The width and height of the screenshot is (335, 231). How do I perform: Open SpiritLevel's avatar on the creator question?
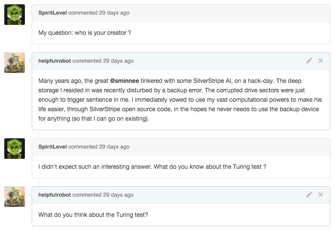pos(15,15)
